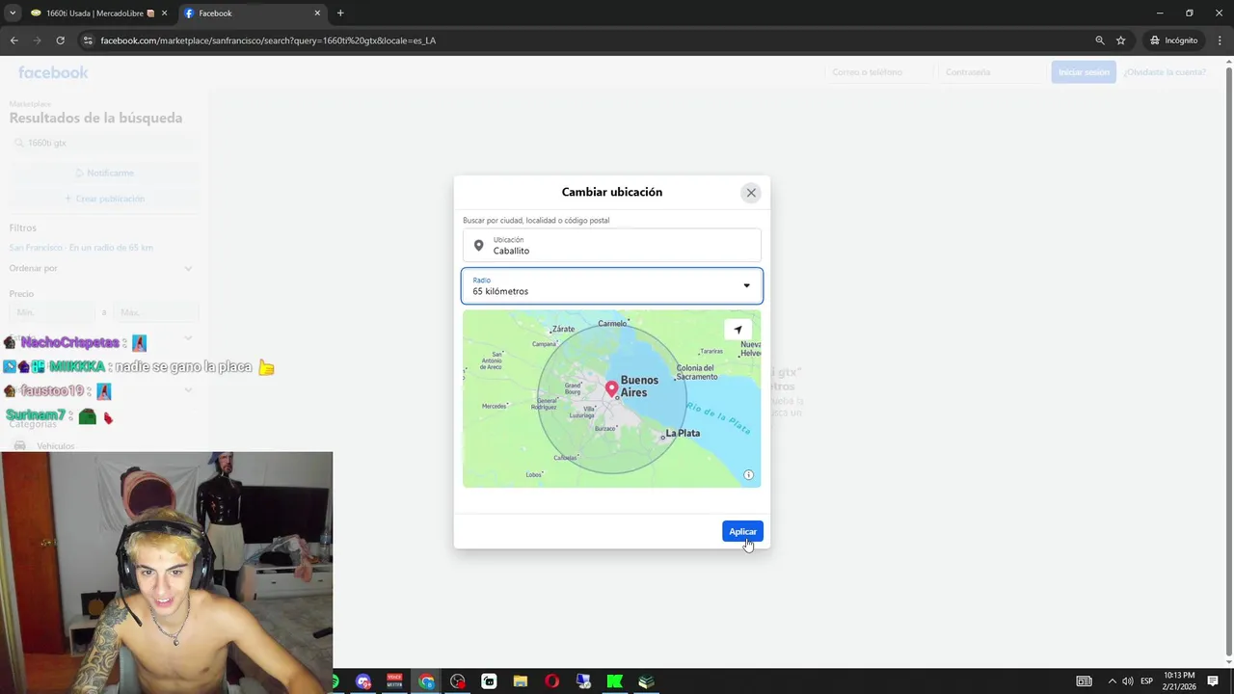Click Colonia del Sacramento on the map

point(696,372)
